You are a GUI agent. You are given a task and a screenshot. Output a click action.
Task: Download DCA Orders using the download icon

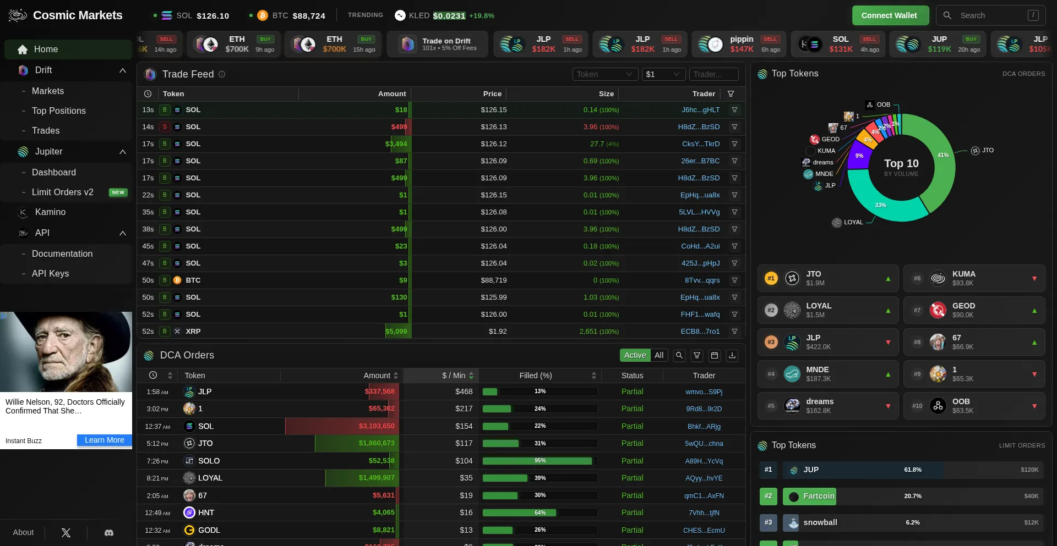pos(732,355)
